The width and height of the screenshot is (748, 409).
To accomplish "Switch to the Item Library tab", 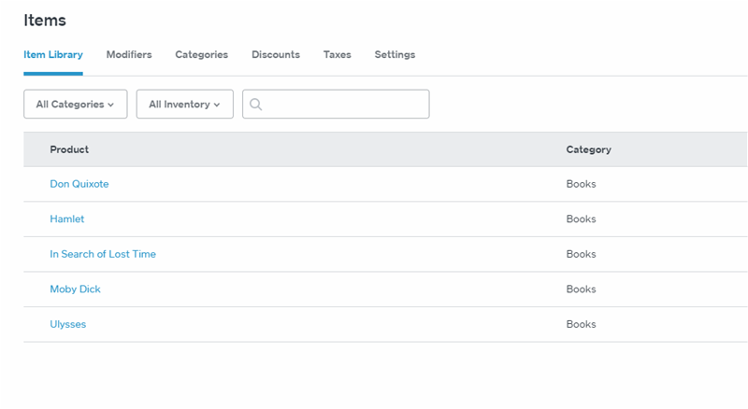I will point(53,55).
